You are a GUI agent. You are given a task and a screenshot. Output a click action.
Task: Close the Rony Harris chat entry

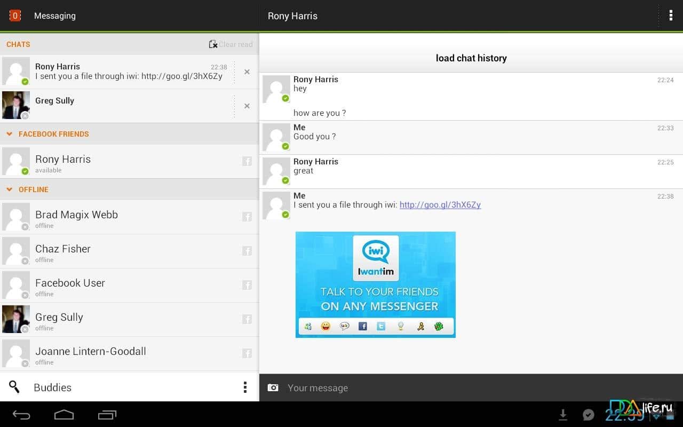pos(247,72)
